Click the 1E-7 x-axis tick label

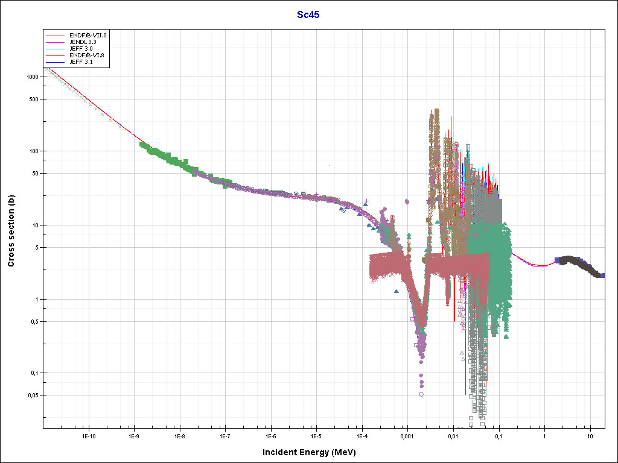224,435
